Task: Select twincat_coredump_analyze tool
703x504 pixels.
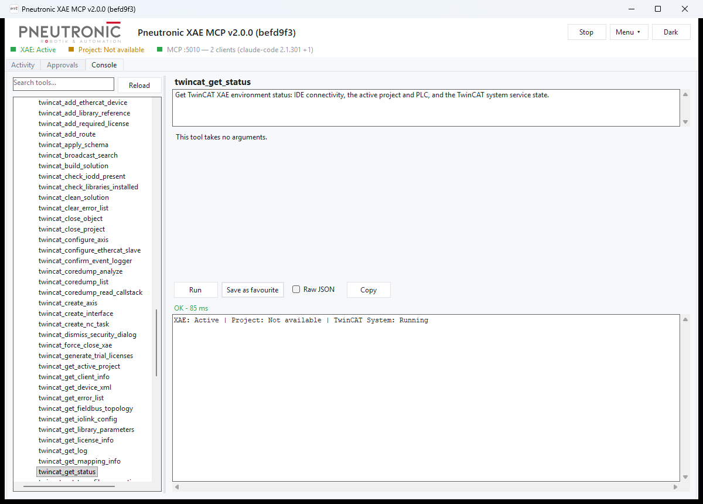Action: 80,271
